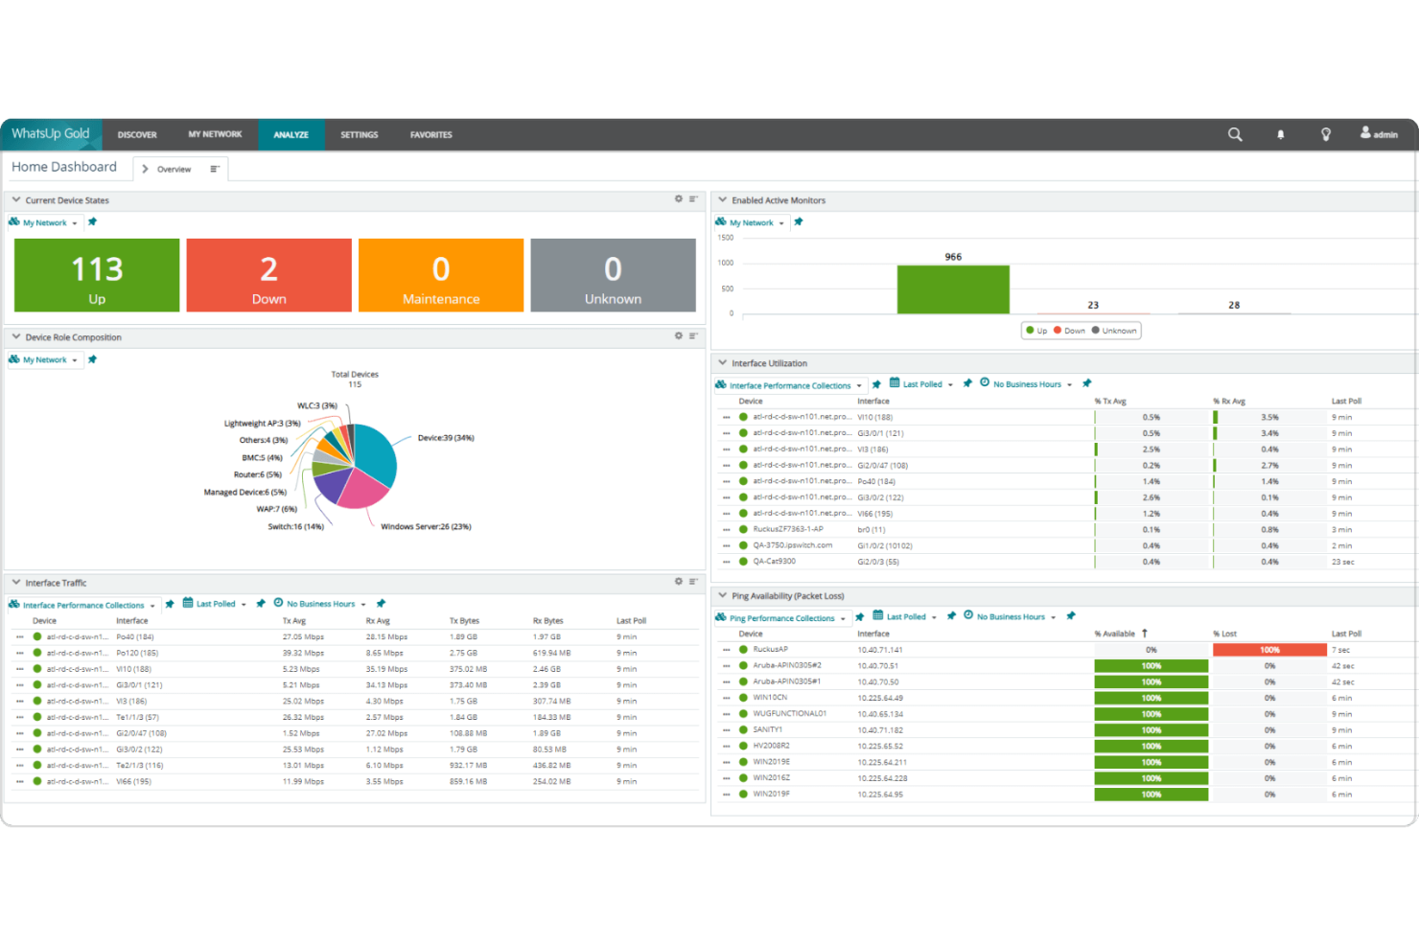
Task: Click the notifications bell icon
Action: point(1280,134)
